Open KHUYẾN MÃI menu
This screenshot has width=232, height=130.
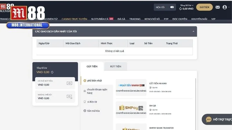pyautogui.click(x=199, y=19)
